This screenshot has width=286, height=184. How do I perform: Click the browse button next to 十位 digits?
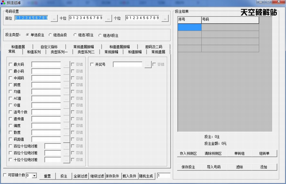click(108, 18)
